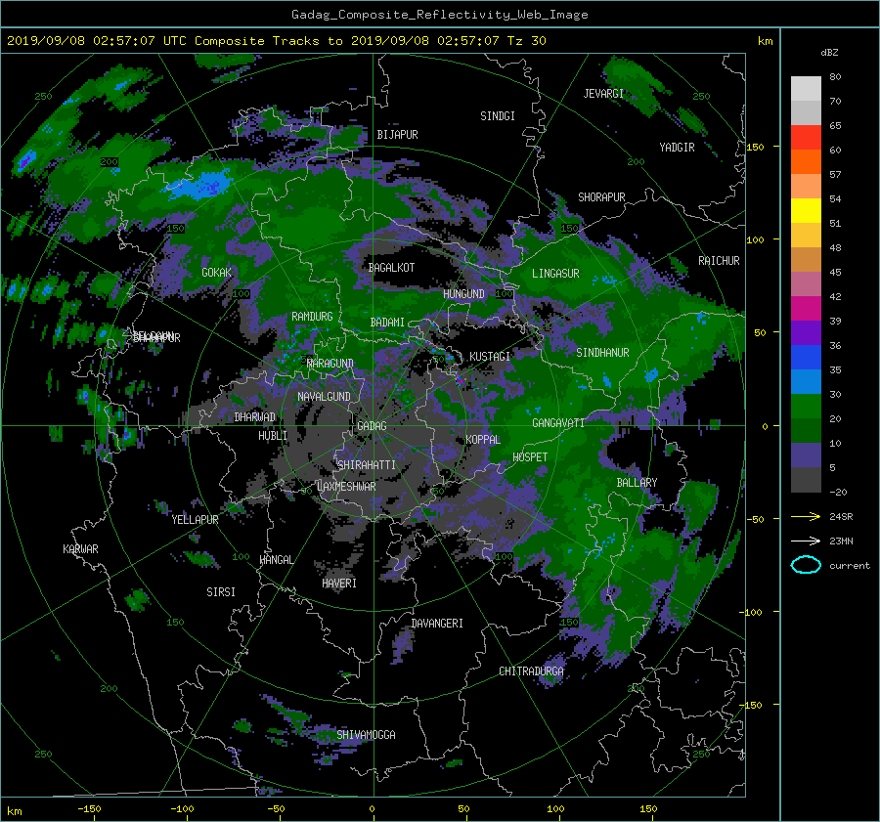
Task: Click the GOKAK city label
Action: (216, 273)
